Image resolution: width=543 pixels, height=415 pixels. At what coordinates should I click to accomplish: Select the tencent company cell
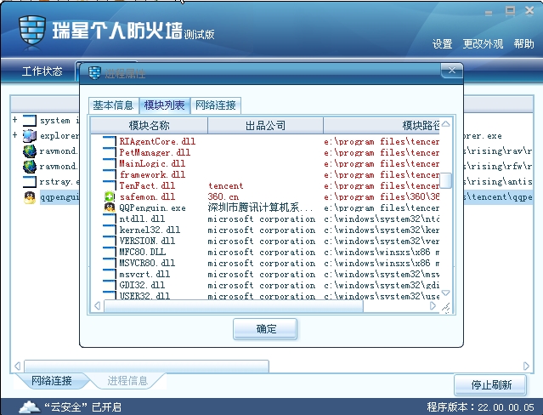(225, 186)
